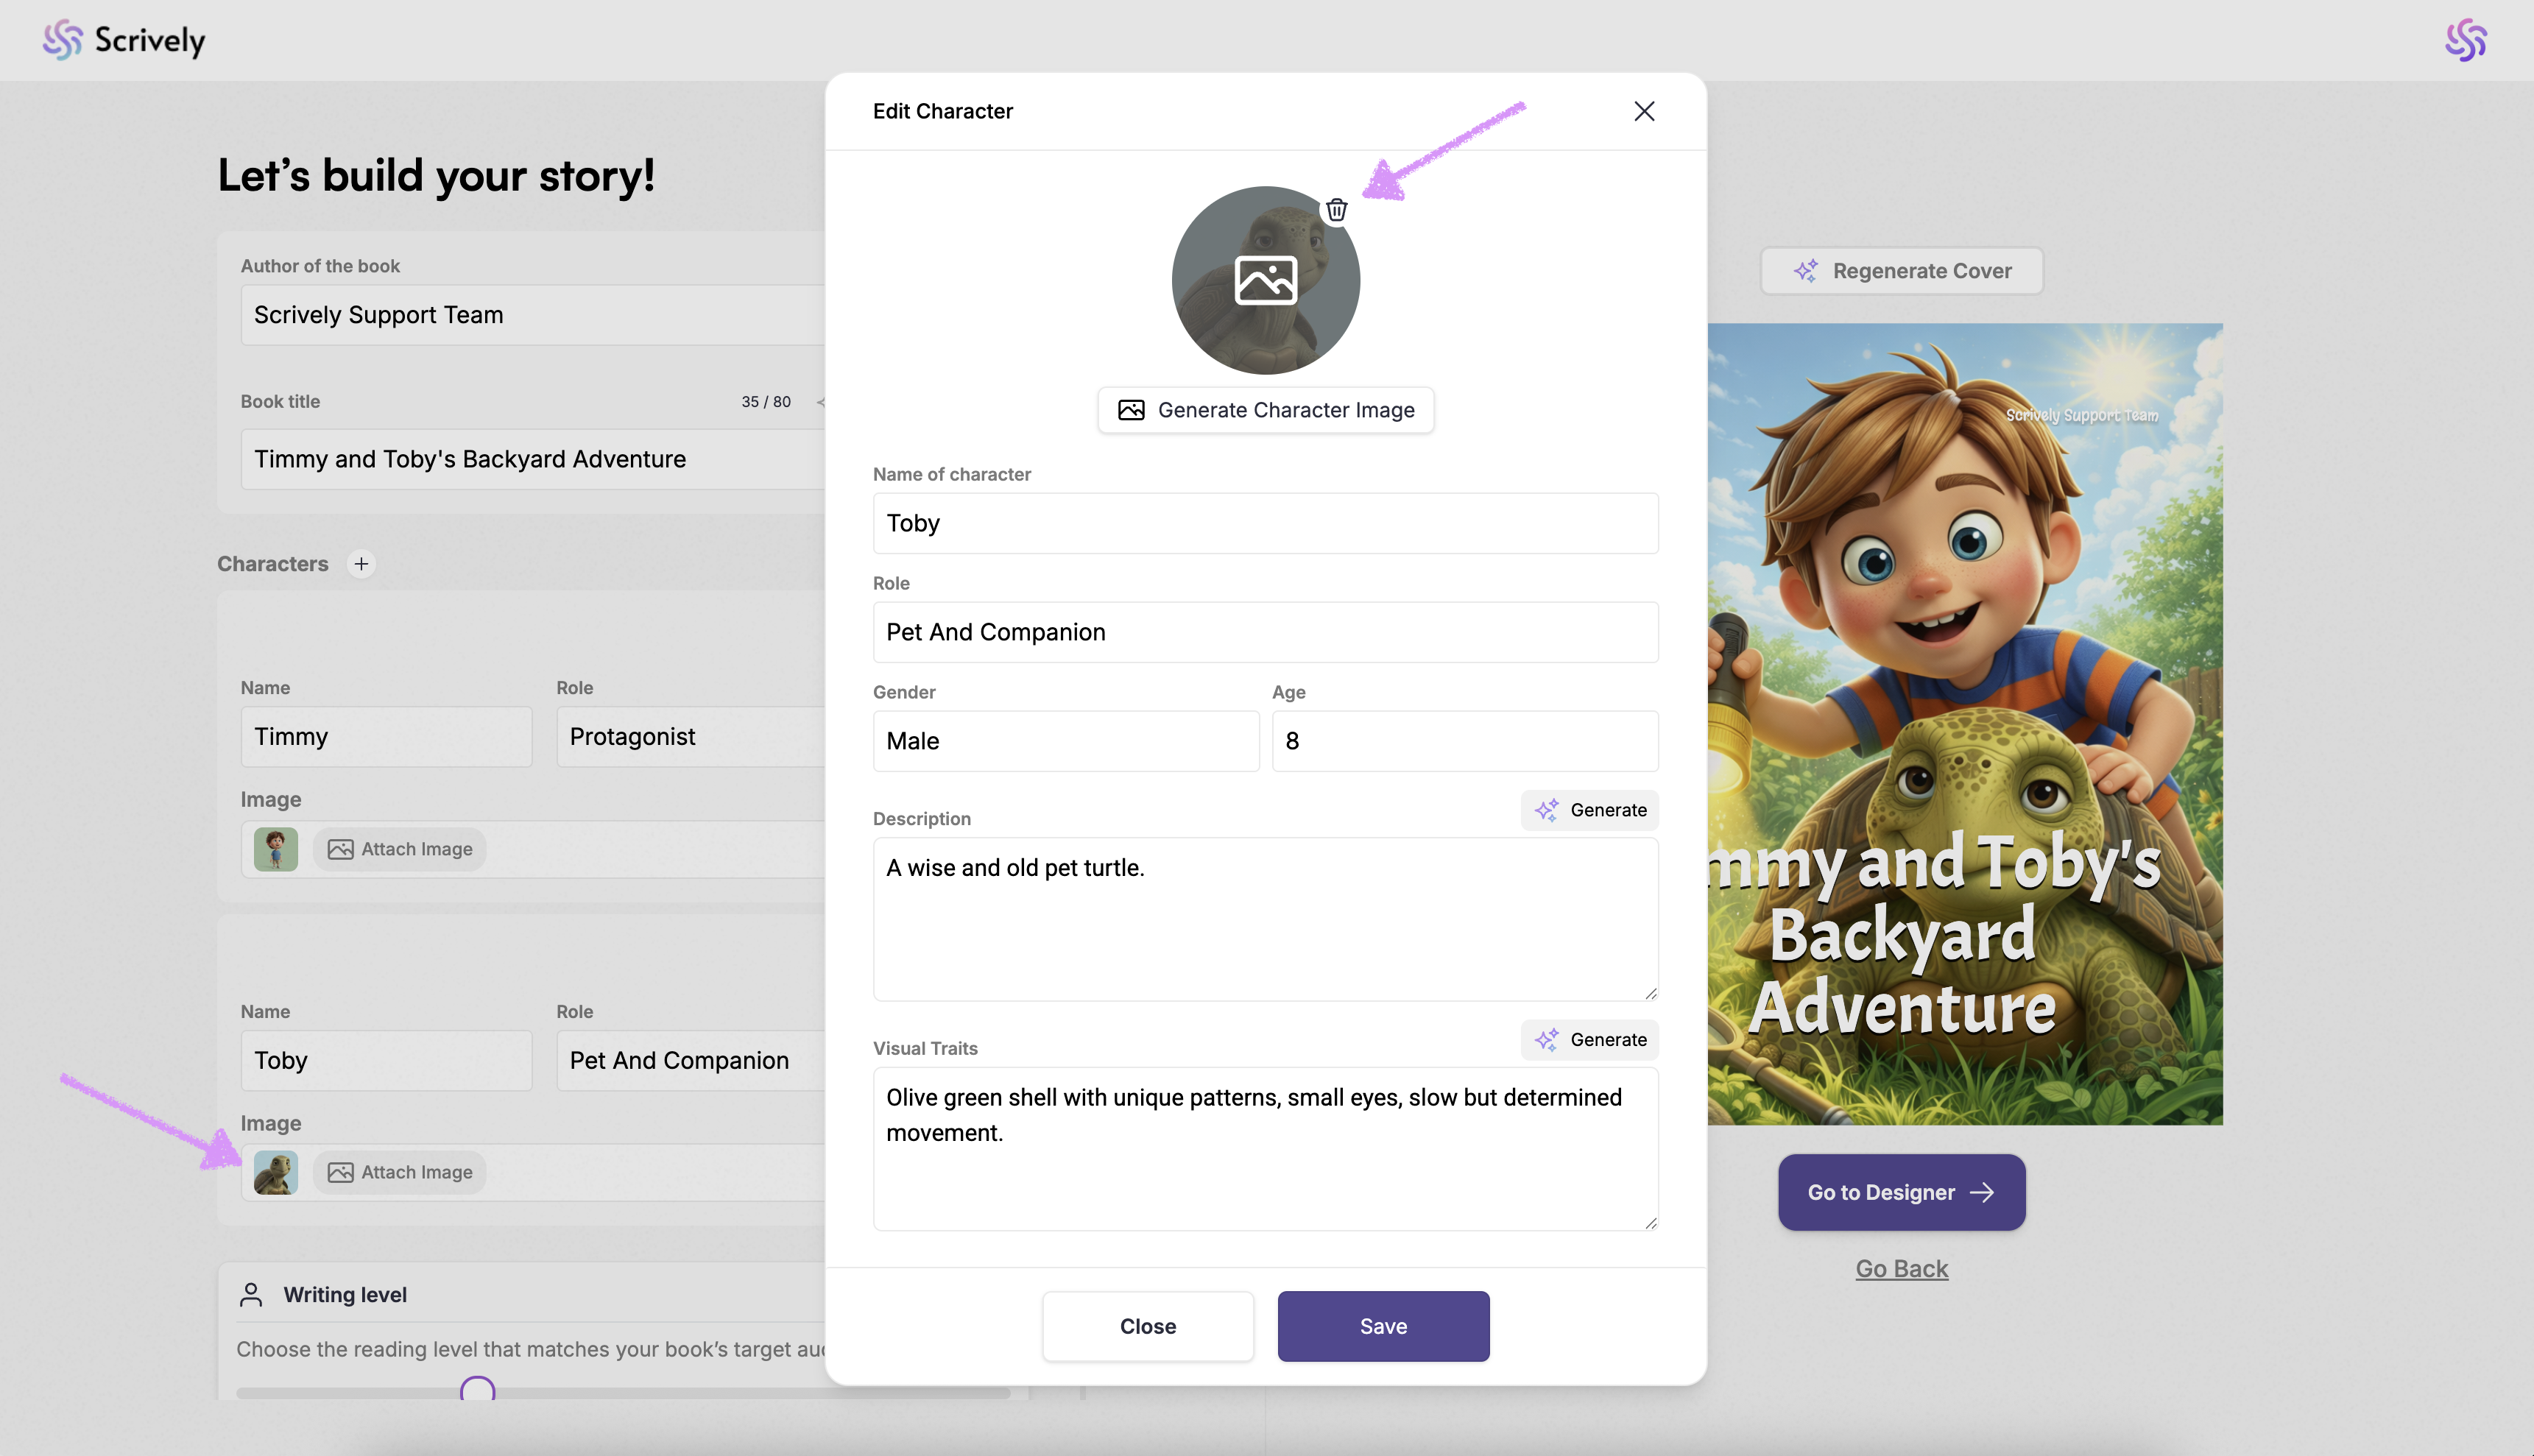2534x1456 pixels.
Task: Generate the Description text with AI
Action: tap(1589, 810)
